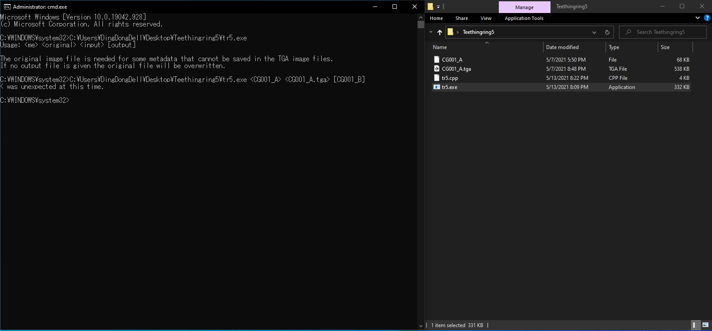Screen dimensions: 712x331
Task: Open the address bar history dropdown
Action: [594, 33]
